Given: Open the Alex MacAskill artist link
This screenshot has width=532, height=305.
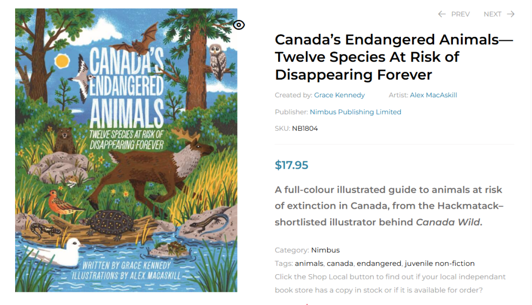Looking at the screenshot, I should (433, 95).
